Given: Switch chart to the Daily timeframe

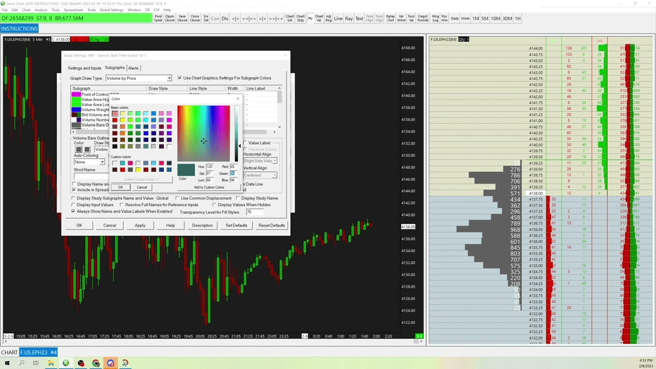Looking at the screenshot, I should pyautogui.click(x=455, y=18).
